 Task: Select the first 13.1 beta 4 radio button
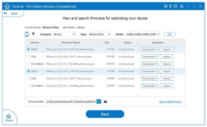pyautogui.click(x=28, y=64)
